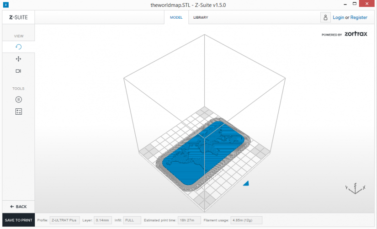Screen dimensions: 377x229
Task: Click SAVE TO PRINT button
Action: 19,220
